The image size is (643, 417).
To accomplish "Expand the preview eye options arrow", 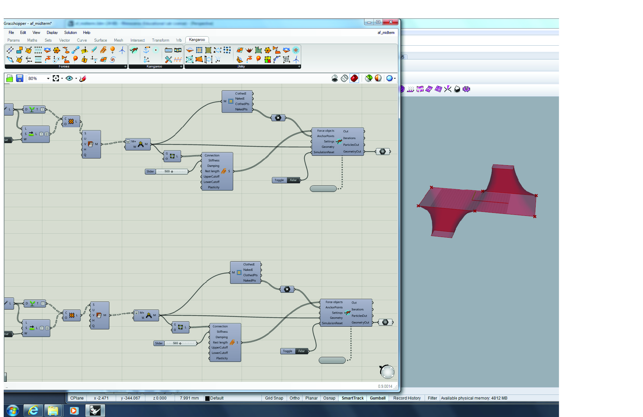I will tap(76, 79).
